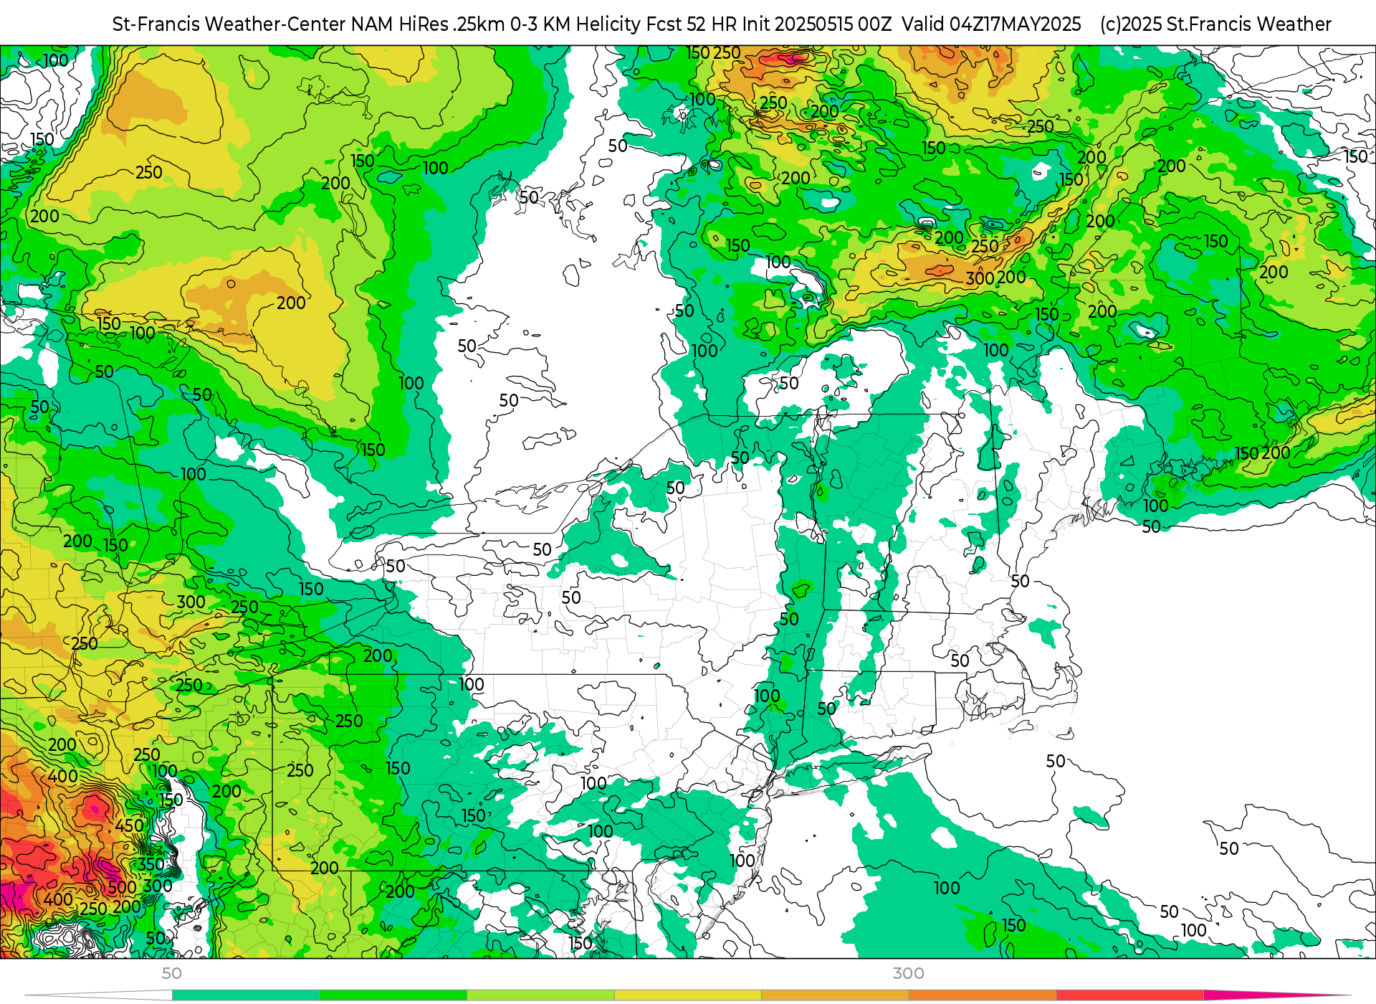Image resolution: width=1376 pixels, height=1004 pixels.
Task: Click the '(c)2025 St.Francis Weather' copyright text
Action: pyautogui.click(x=1215, y=24)
